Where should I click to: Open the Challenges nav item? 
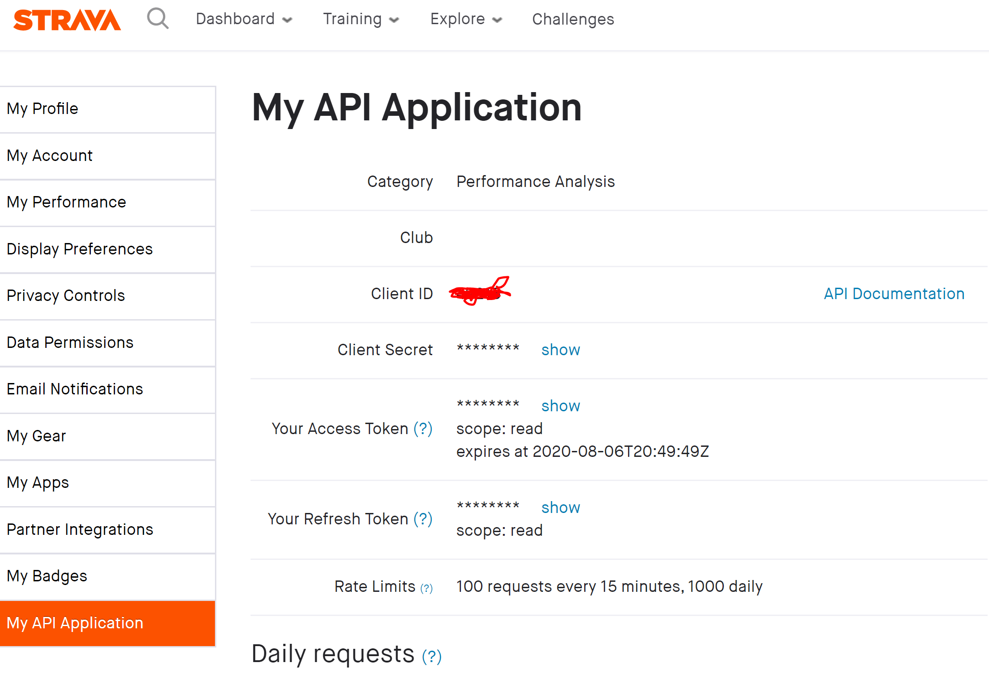tap(573, 19)
